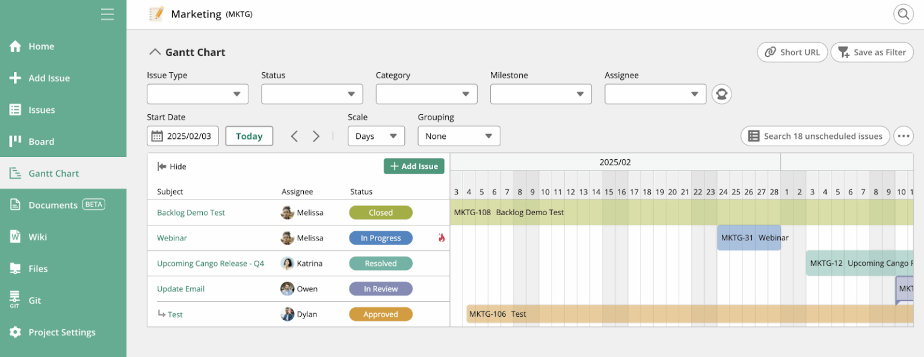Click the person icon beside the Assignee dropdown
The height and width of the screenshot is (357, 924).
click(x=721, y=94)
